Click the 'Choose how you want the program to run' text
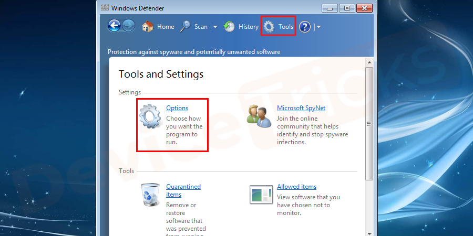 tap(184, 130)
